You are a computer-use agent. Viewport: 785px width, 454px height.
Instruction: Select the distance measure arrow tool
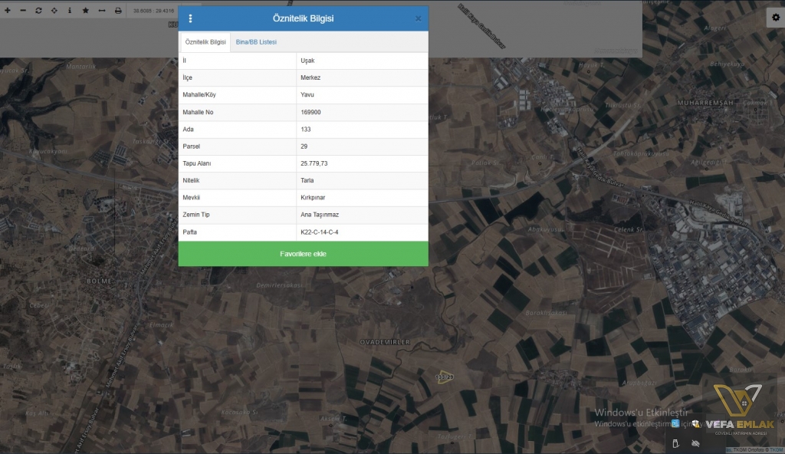(x=101, y=11)
